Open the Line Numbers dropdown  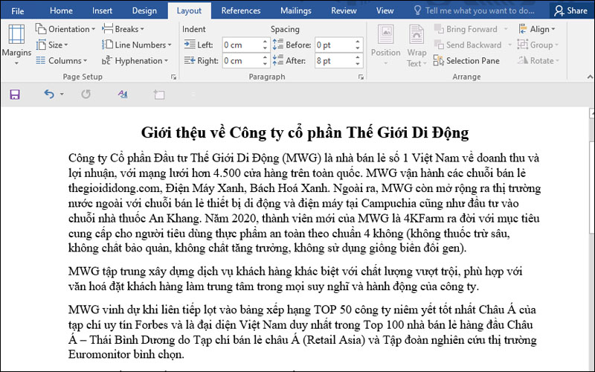[x=137, y=45]
